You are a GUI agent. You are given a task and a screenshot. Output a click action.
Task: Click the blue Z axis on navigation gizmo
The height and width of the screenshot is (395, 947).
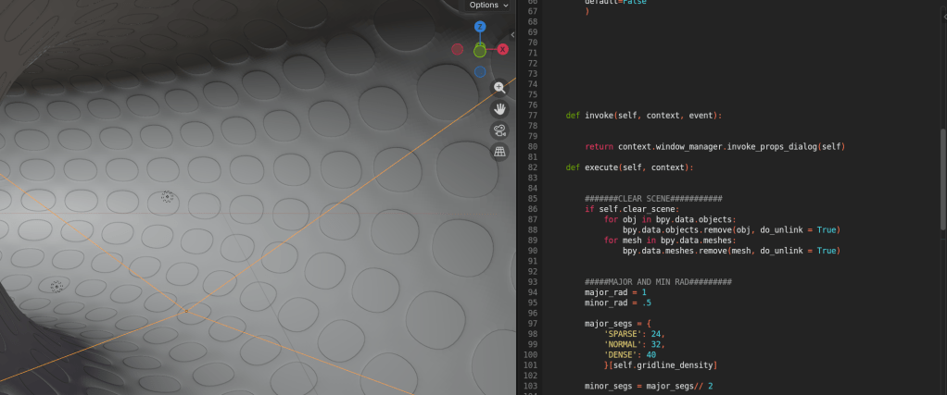[480, 28]
